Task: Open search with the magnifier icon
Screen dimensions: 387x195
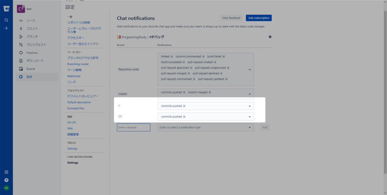Action: [6, 20]
